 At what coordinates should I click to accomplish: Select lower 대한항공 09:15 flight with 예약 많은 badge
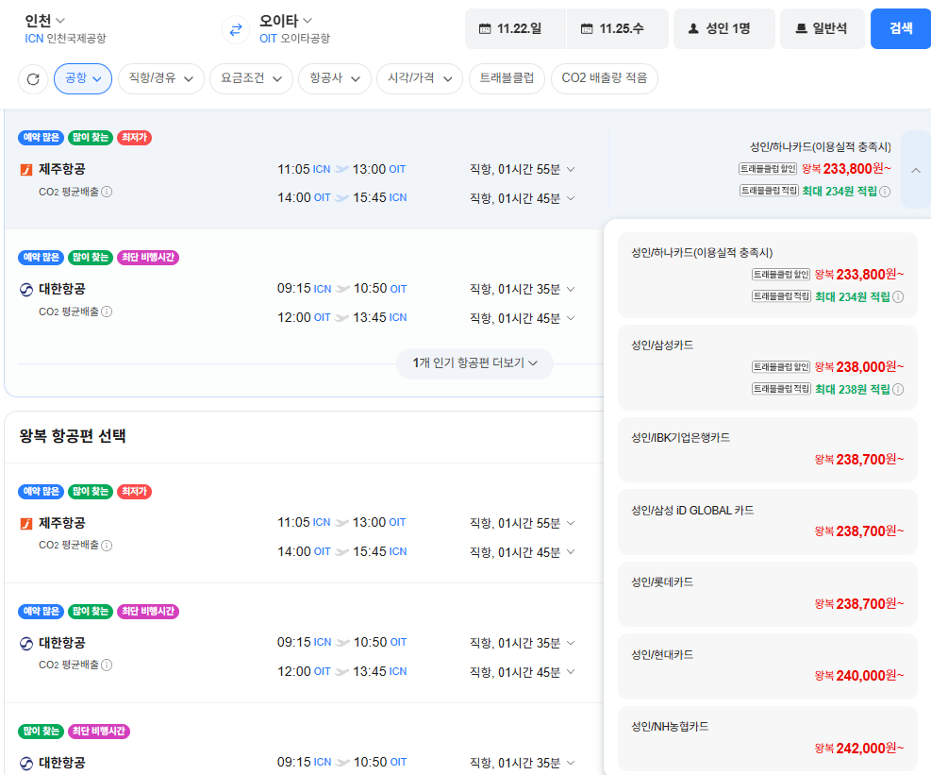point(304,643)
